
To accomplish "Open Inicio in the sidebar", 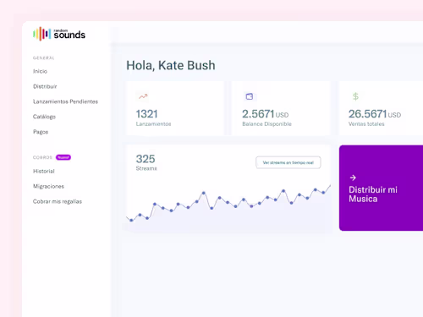I will click(x=40, y=71).
